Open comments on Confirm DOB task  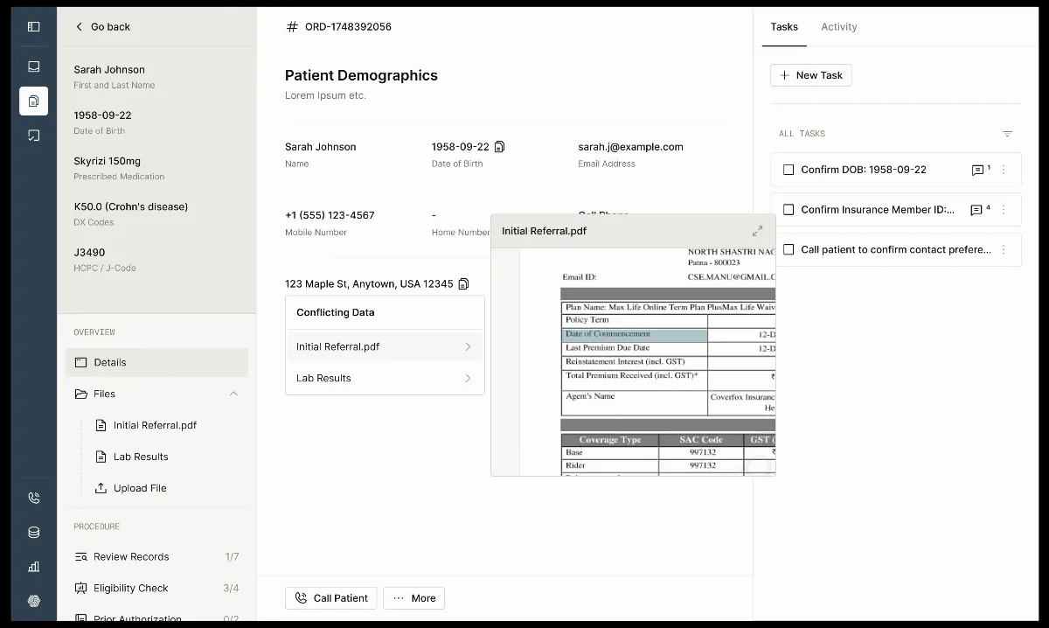click(x=981, y=170)
